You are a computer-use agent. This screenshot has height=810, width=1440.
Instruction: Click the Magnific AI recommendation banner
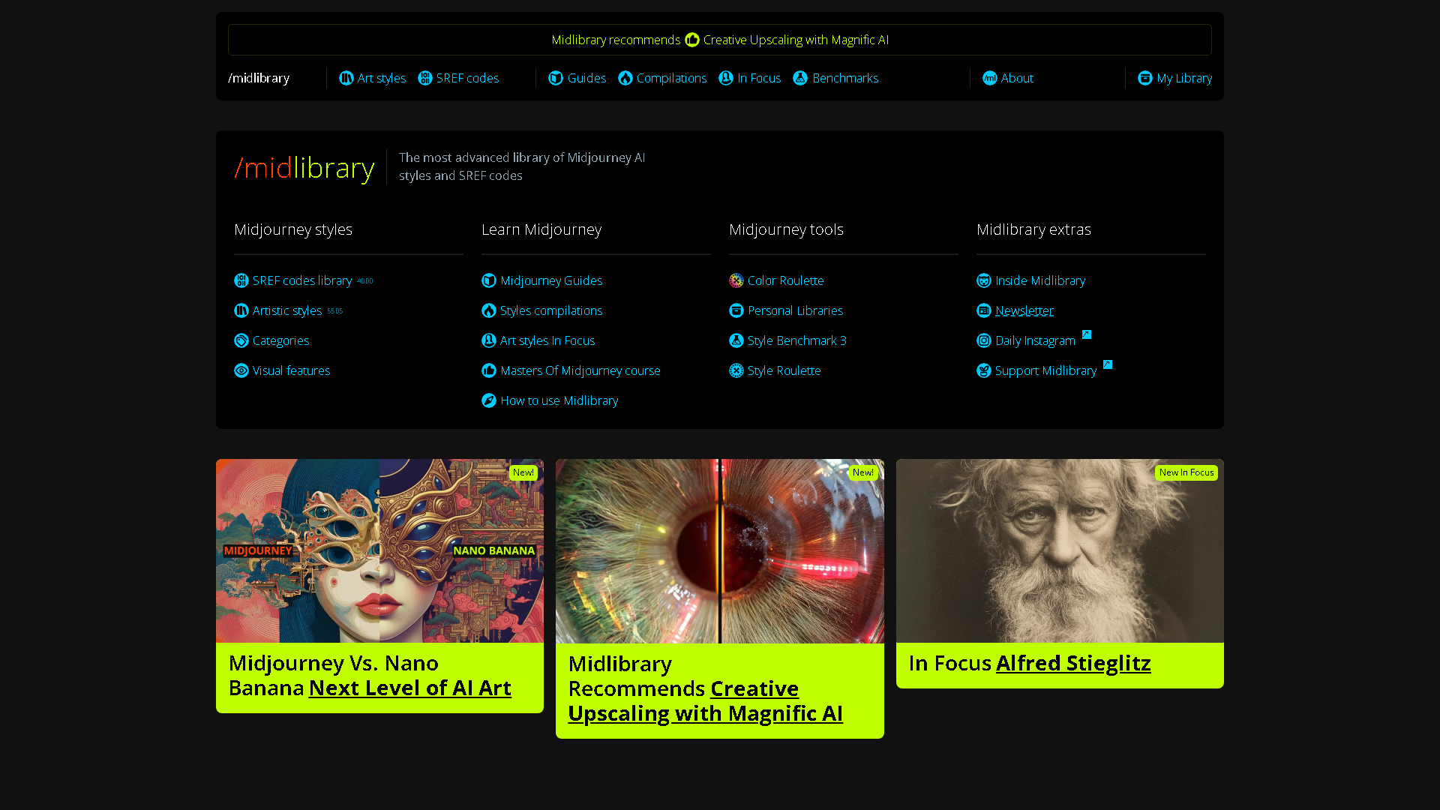720,40
